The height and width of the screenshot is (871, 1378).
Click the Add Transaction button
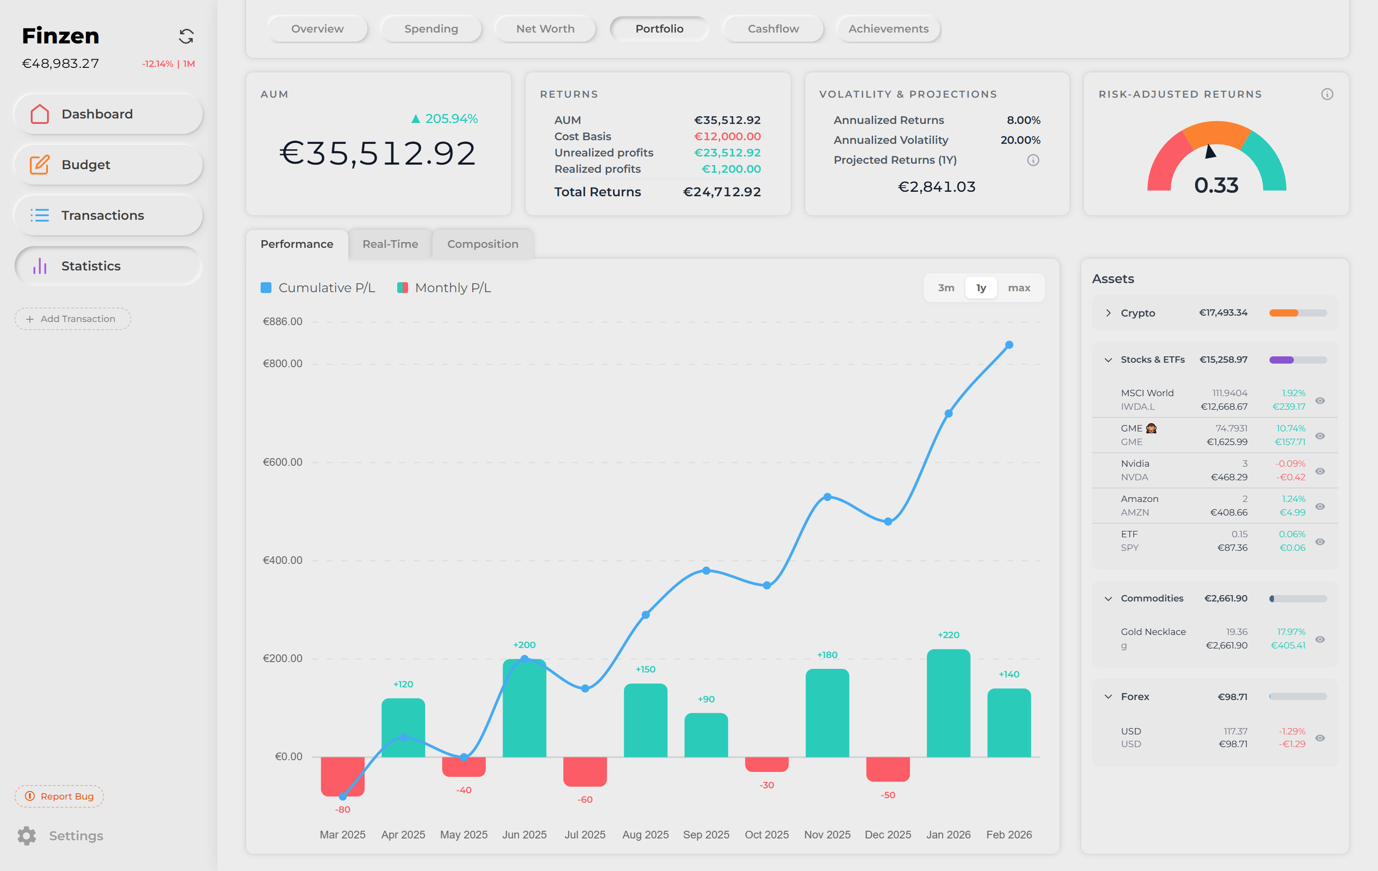(x=73, y=318)
